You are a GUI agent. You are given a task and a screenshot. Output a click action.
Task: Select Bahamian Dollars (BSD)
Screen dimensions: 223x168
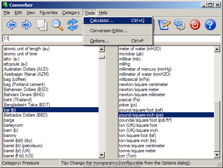tap(26, 89)
